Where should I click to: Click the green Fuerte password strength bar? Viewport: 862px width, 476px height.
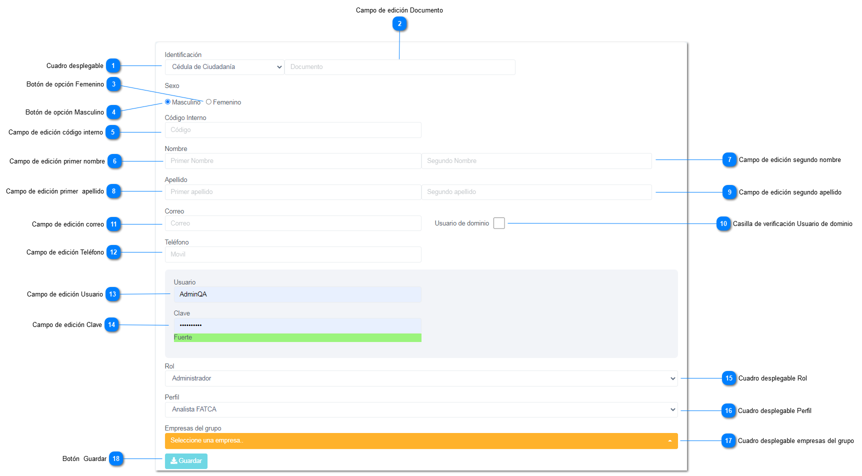pos(297,337)
